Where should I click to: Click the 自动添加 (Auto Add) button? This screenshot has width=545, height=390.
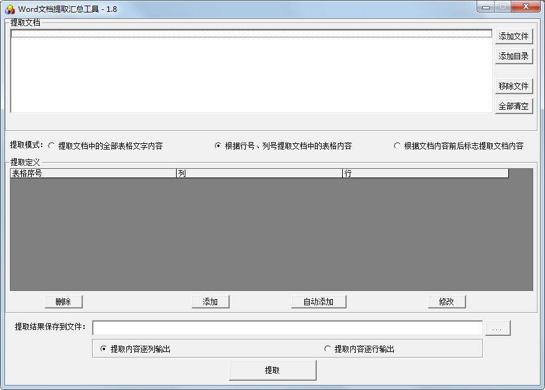point(319,302)
